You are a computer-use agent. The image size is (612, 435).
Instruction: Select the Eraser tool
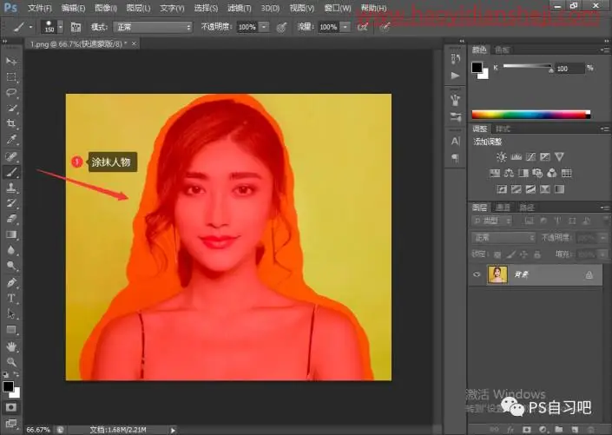11,219
